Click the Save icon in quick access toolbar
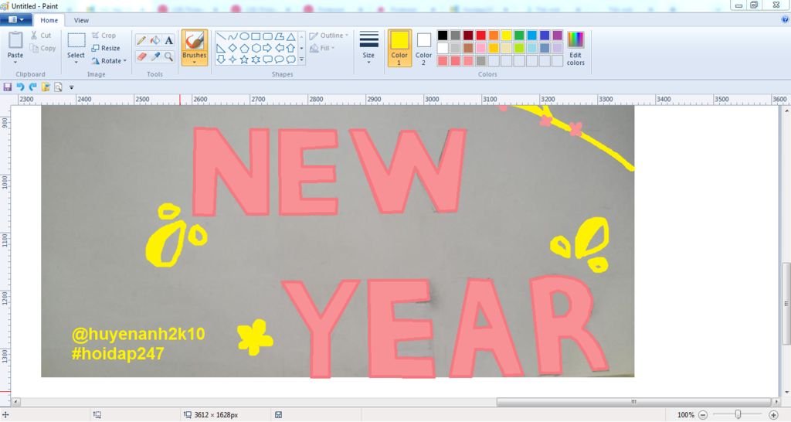Screen dimensions: 791x422 click(x=7, y=87)
